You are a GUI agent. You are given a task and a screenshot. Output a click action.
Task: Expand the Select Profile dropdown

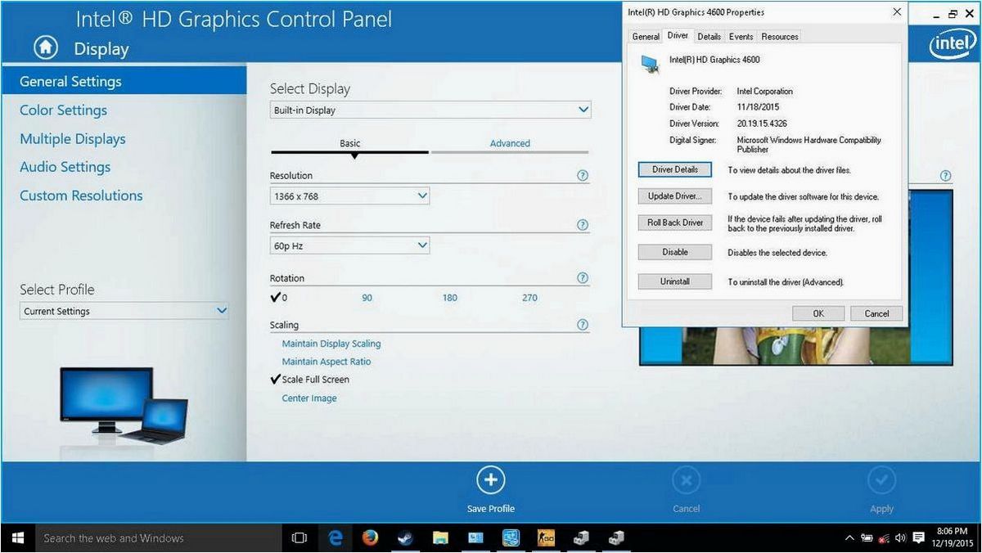point(124,311)
